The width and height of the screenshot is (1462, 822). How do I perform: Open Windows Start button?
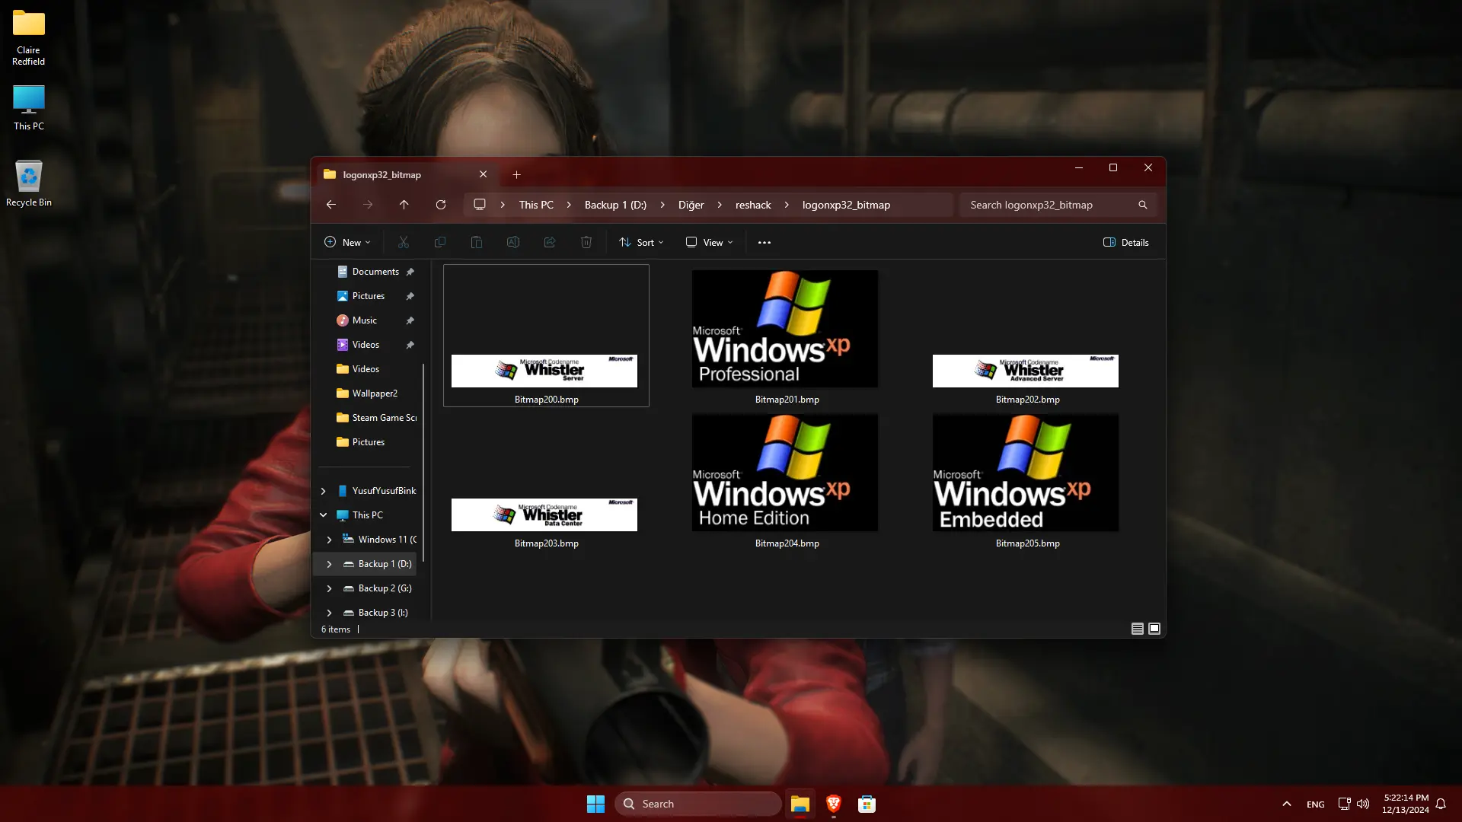pos(595,804)
